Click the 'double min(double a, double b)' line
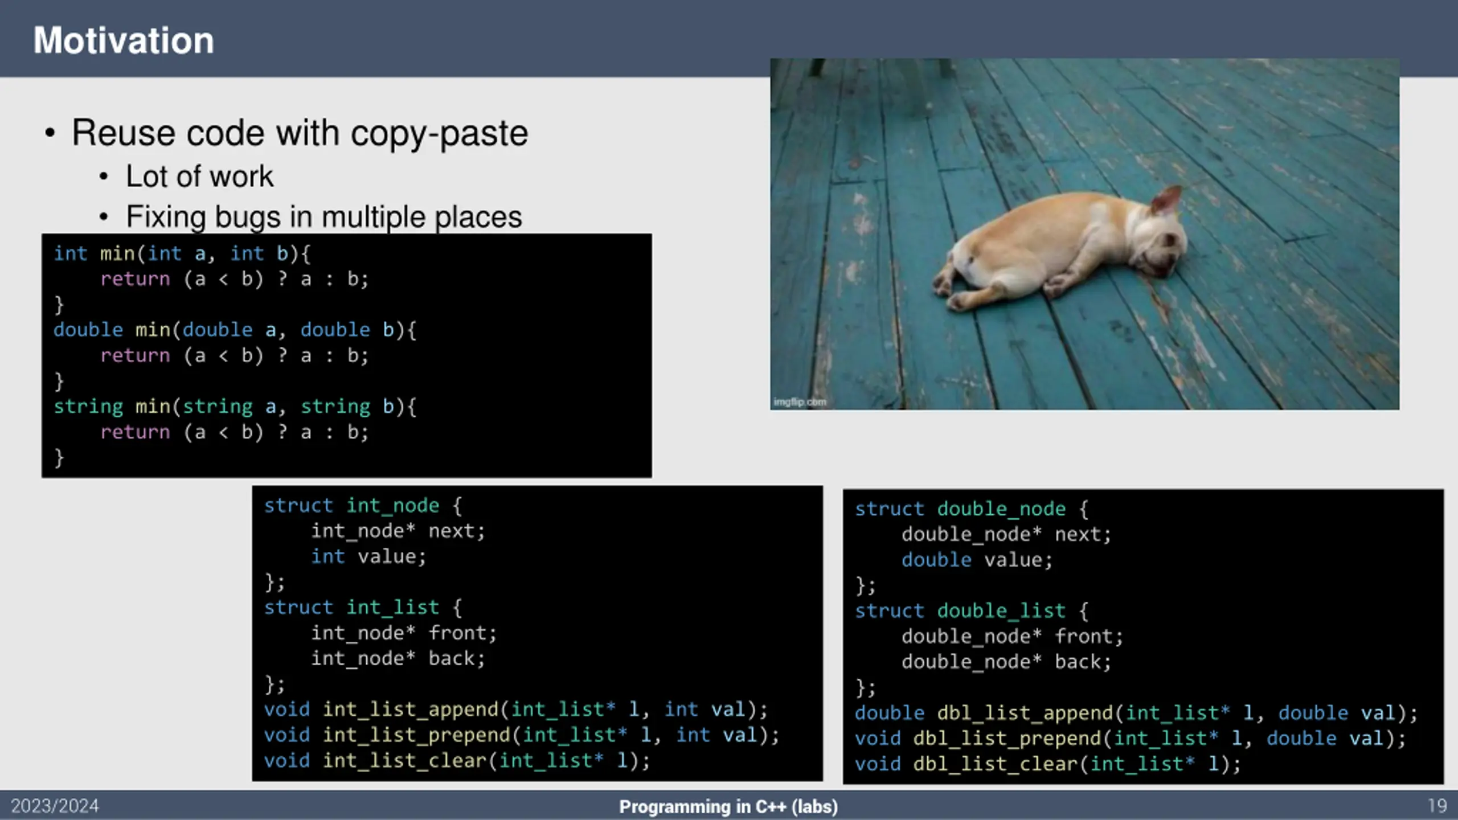Image resolution: width=1458 pixels, height=820 pixels. point(235,330)
